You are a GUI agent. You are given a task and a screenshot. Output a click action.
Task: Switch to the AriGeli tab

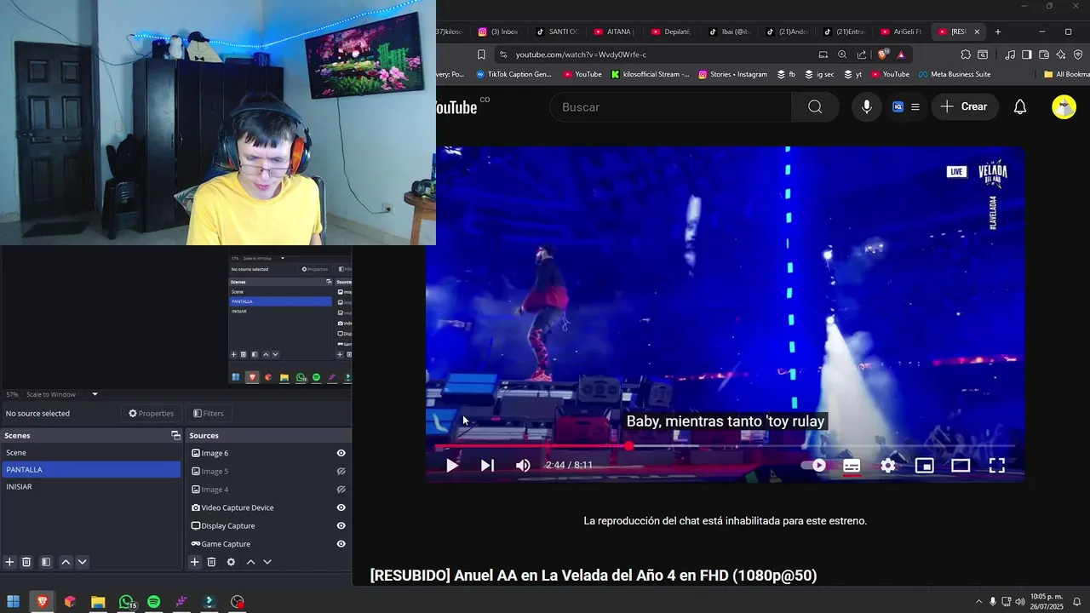click(x=901, y=32)
